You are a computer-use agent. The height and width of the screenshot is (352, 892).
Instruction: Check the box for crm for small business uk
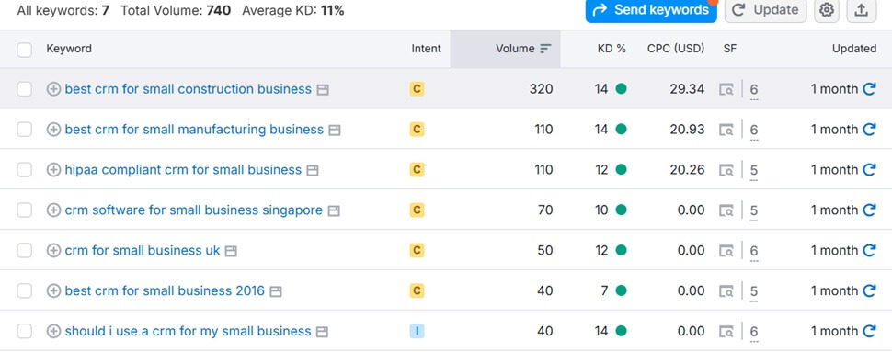tap(25, 251)
